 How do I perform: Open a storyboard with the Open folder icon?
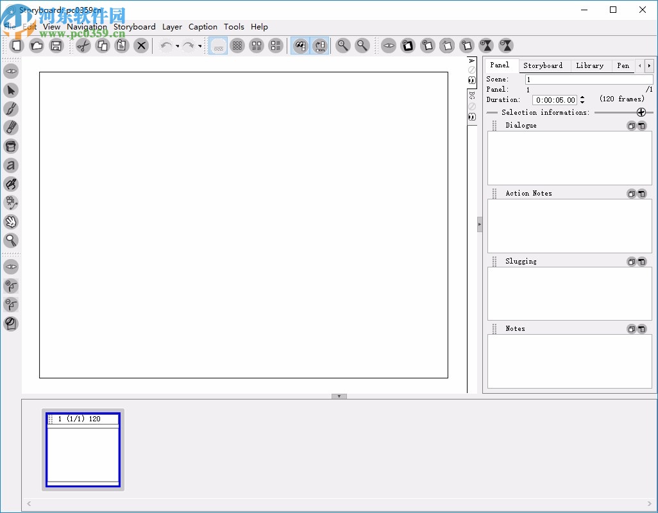click(37, 46)
